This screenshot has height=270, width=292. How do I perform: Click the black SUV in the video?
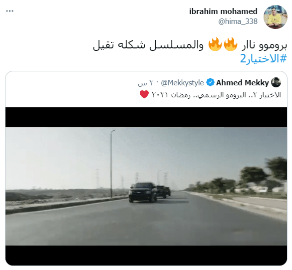click(143, 192)
